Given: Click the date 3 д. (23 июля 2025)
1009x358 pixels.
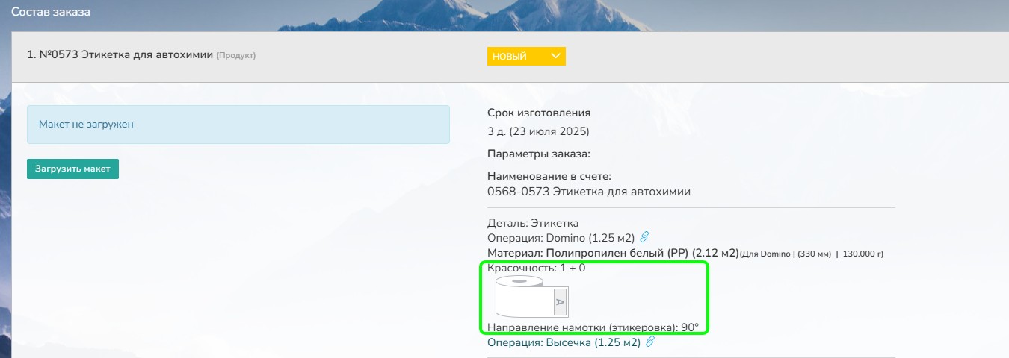Looking at the screenshot, I should [538, 132].
